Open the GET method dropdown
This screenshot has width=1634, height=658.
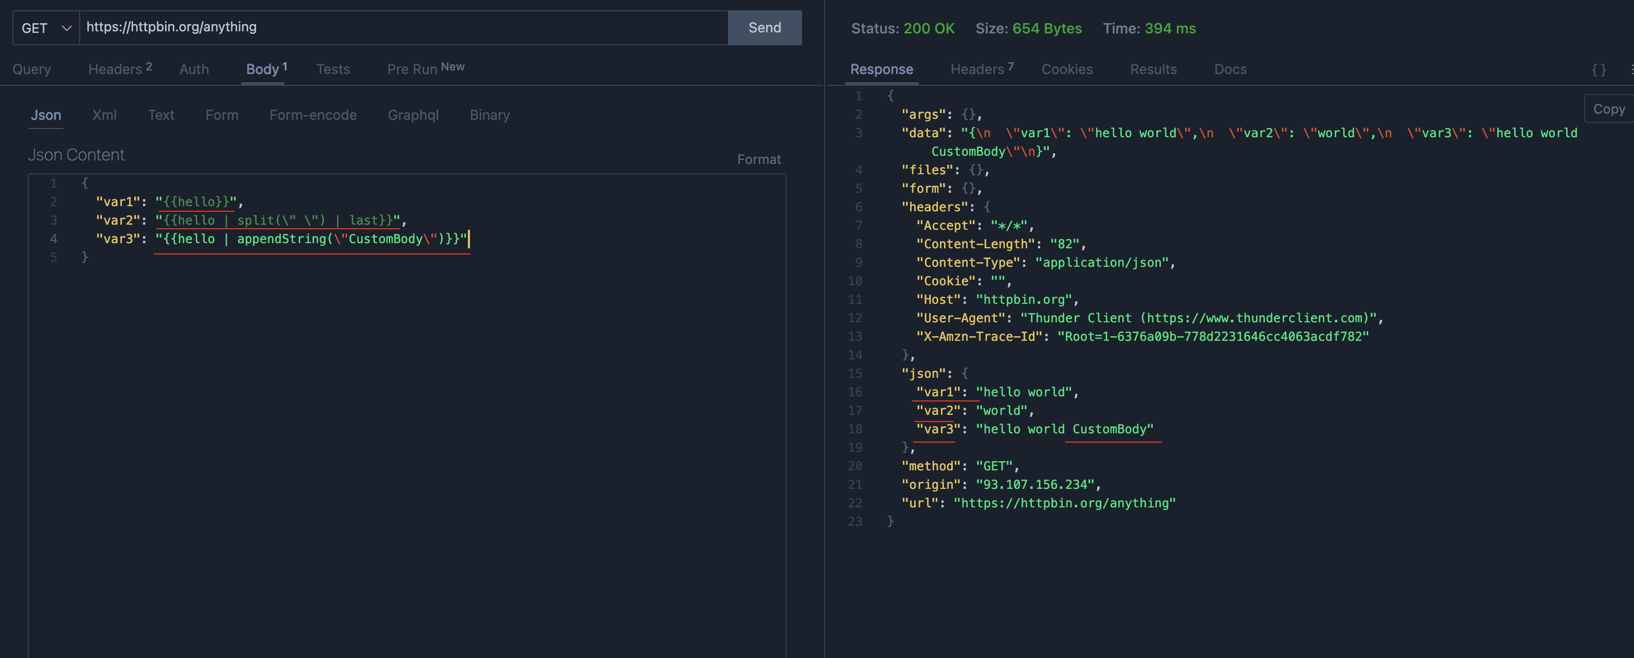(44, 28)
